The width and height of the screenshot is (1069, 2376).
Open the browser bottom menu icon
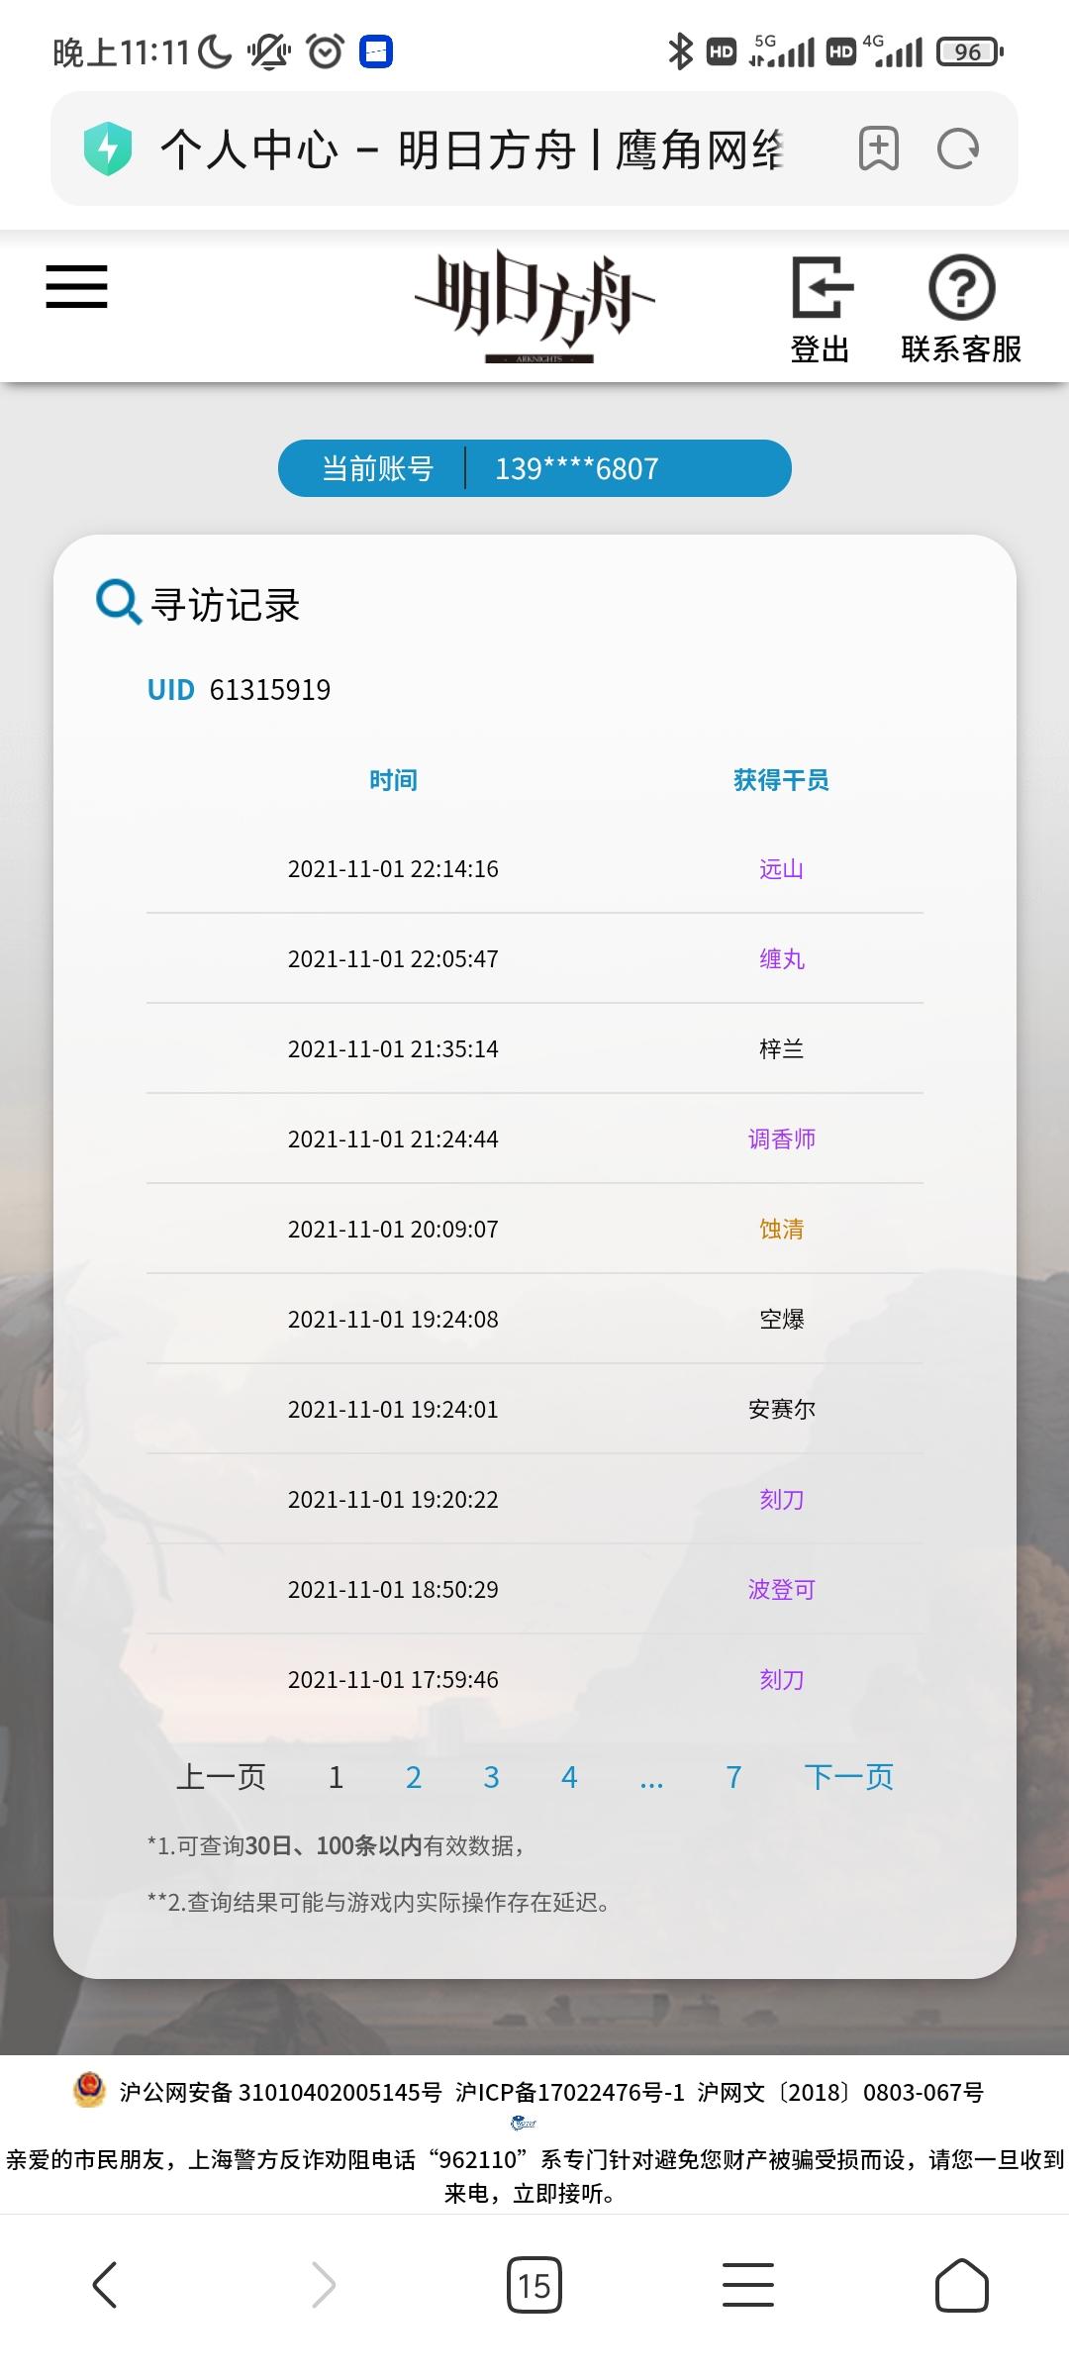coord(748,2285)
